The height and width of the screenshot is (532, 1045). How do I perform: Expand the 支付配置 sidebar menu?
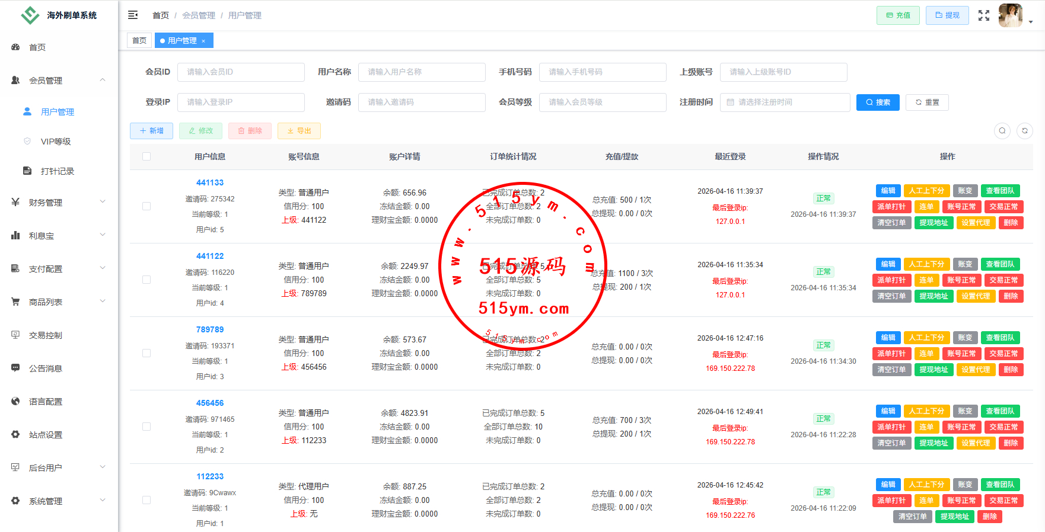tap(58, 269)
